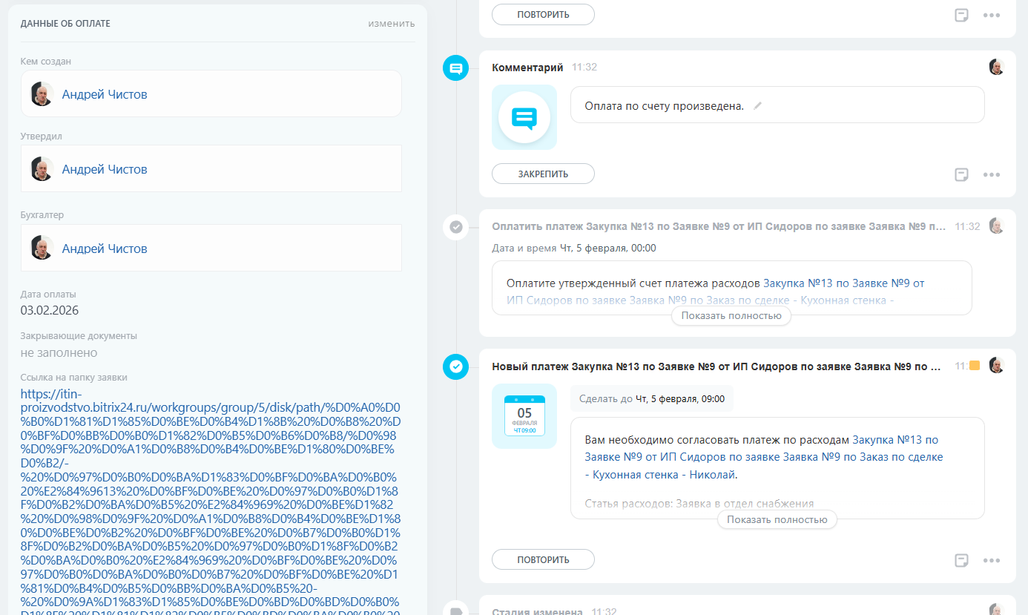Expand full text of the Оплатить платеж entry
Viewport: 1028px width, 615px height.
coord(731,316)
